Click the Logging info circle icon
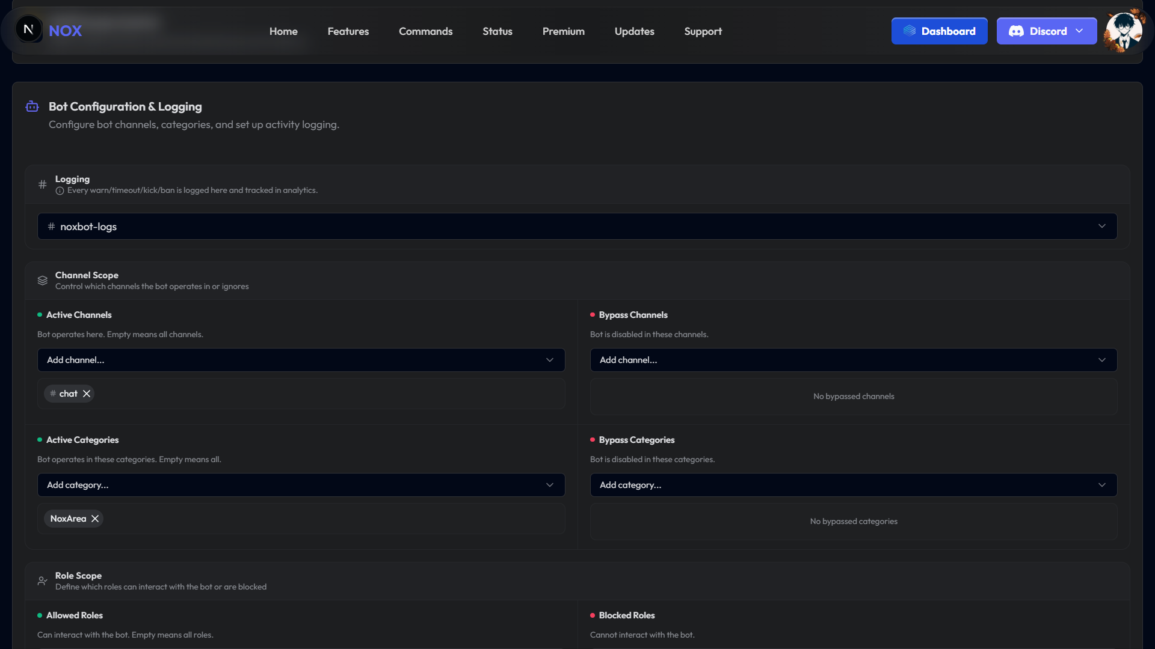The image size is (1155, 649). (x=60, y=191)
